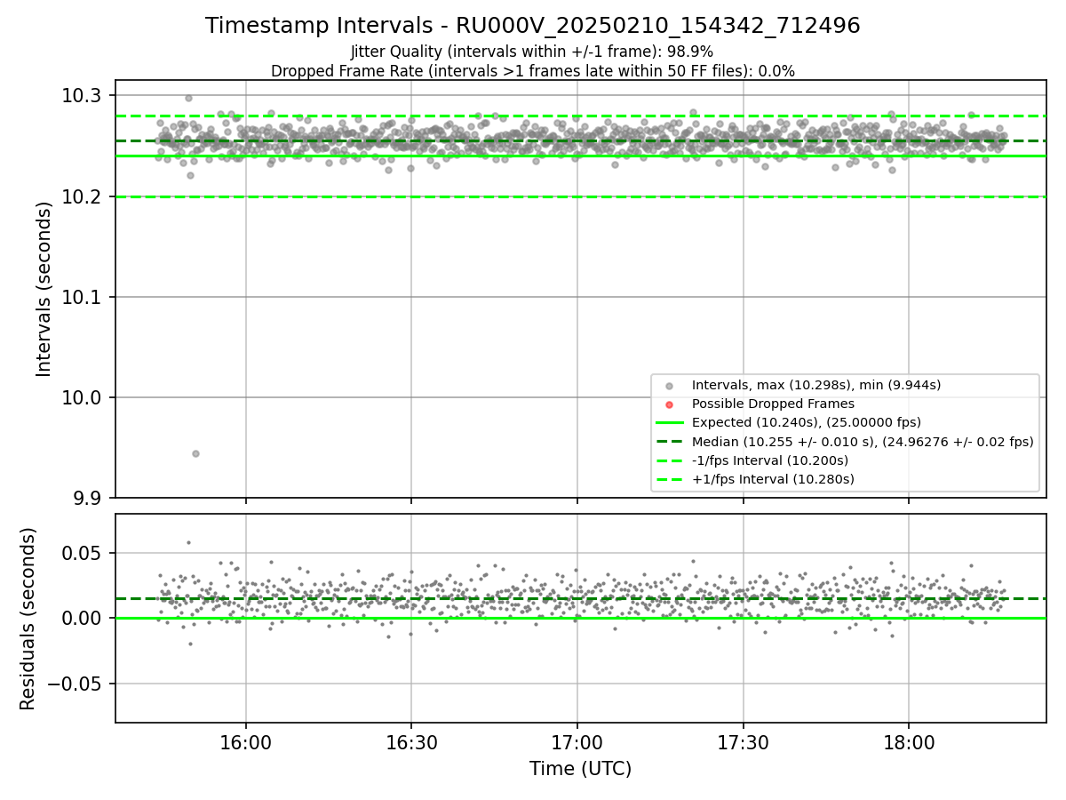Click the 'Residuals (seconds)' y-axis label
Screen dimensions: 1066x800
[x=28, y=619]
